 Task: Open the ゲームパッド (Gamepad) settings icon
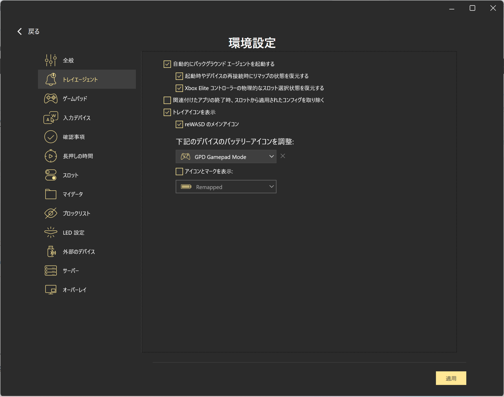tap(51, 98)
